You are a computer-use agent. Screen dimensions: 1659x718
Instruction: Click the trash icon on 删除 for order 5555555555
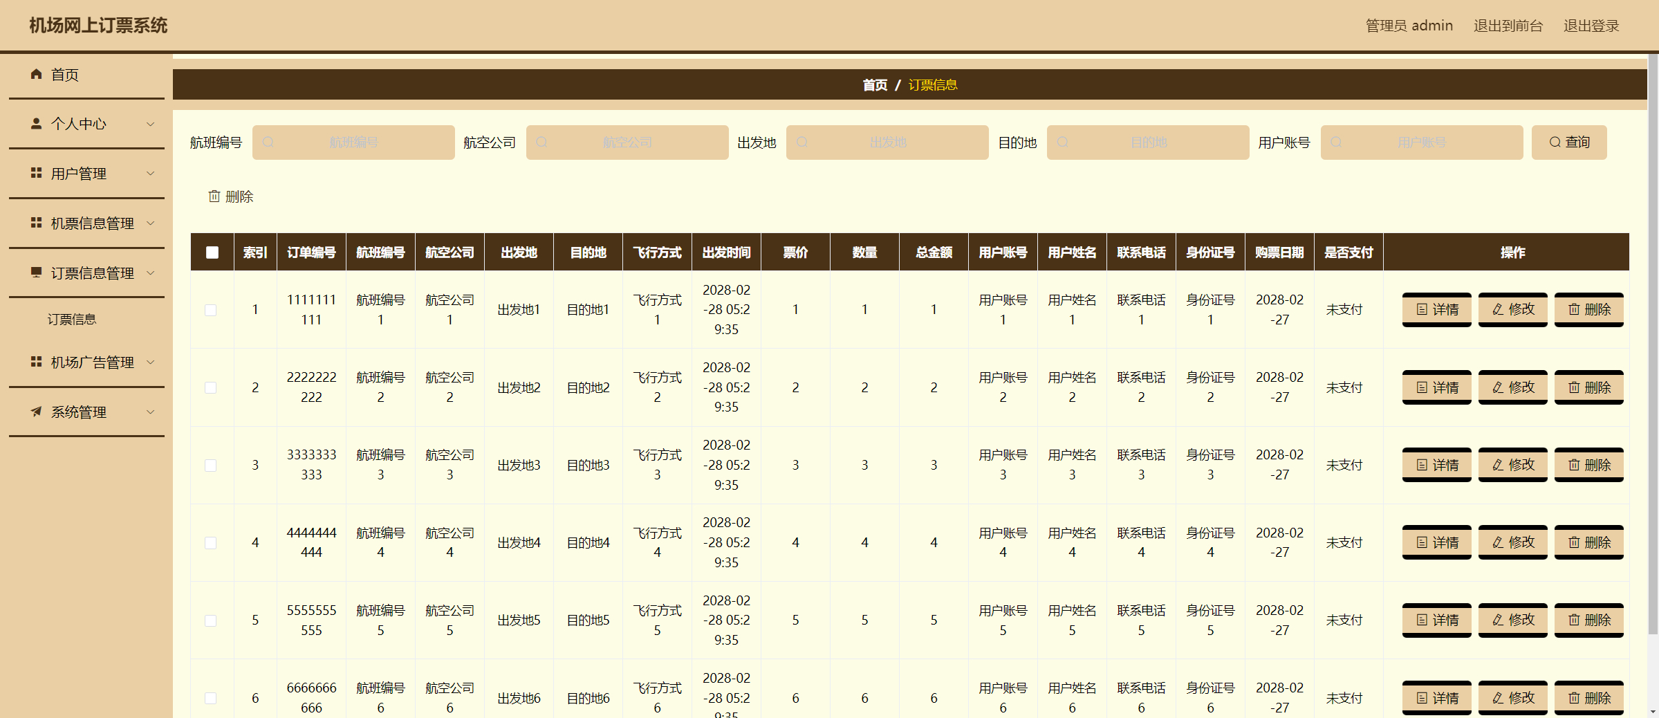pyautogui.click(x=1574, y=620)
